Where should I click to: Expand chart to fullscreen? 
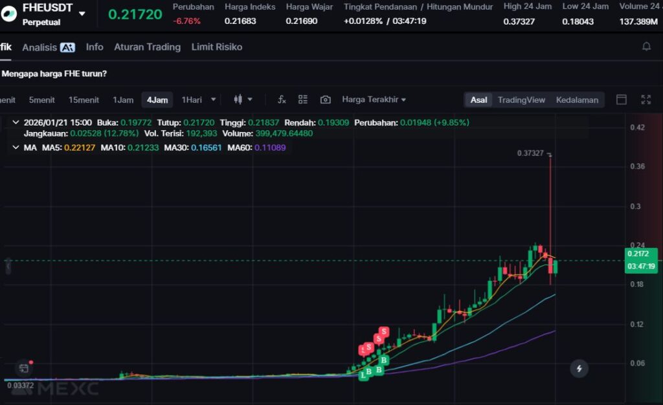(x=646, y=100)
